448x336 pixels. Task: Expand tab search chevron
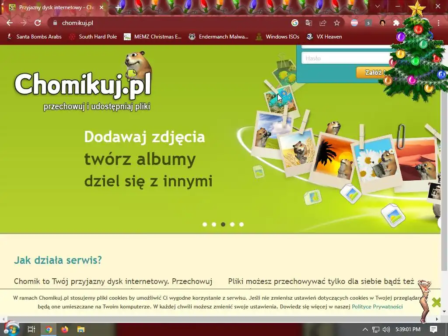point(378,6)
